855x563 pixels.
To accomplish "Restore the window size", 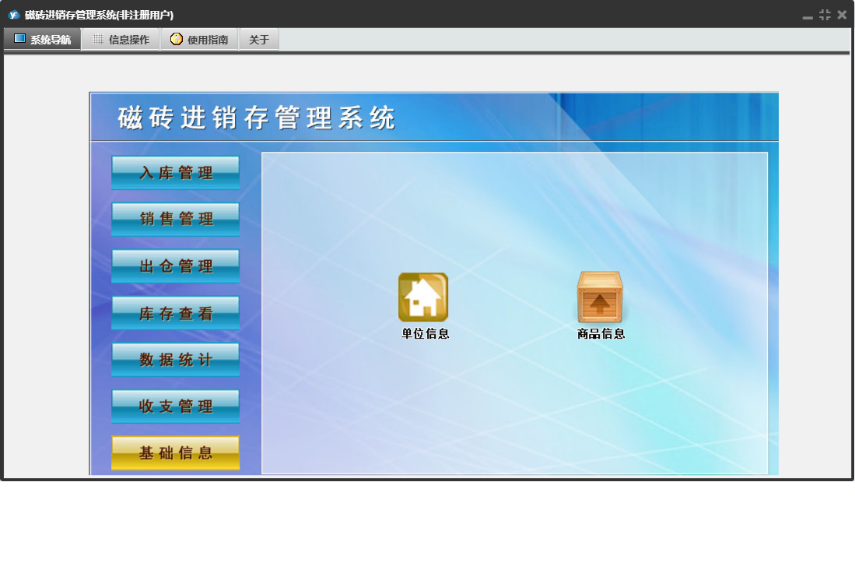I will [x=825, y=15].
